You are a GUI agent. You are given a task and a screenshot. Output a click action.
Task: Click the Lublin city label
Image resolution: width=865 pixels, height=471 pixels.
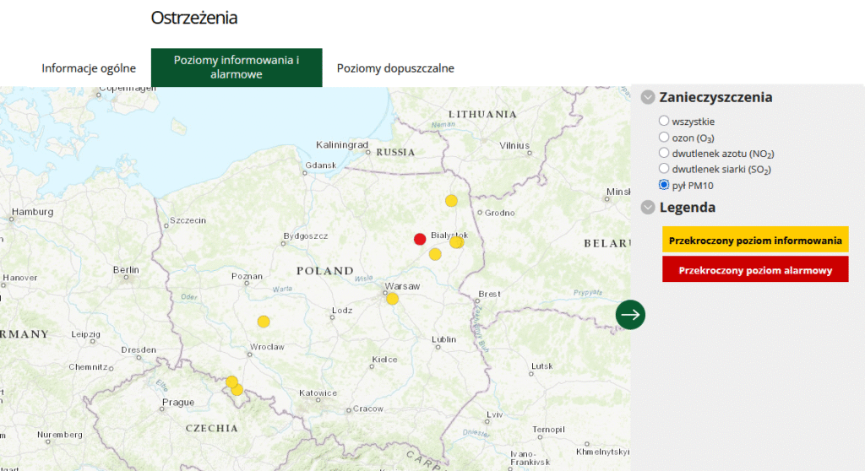(x=443, y=339)
